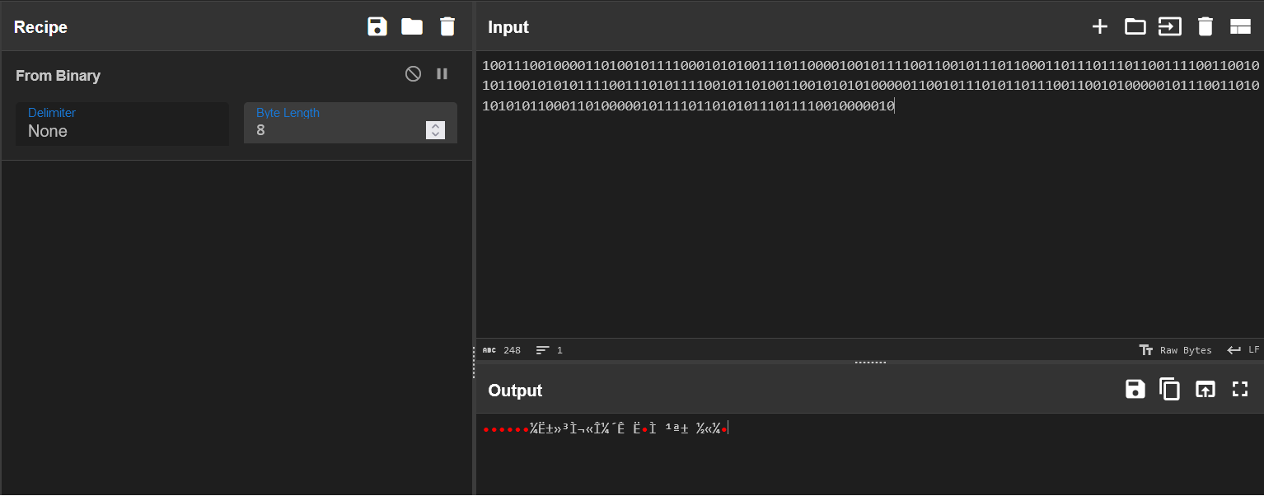Change LF end-of-line sequence

[1243, 350]
